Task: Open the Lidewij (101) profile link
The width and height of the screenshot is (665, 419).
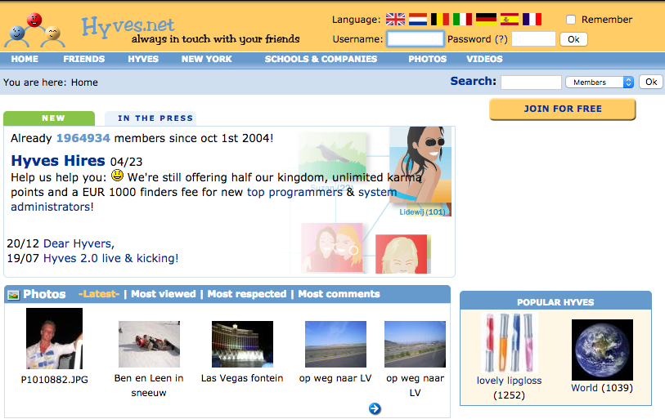Action: 422,212
